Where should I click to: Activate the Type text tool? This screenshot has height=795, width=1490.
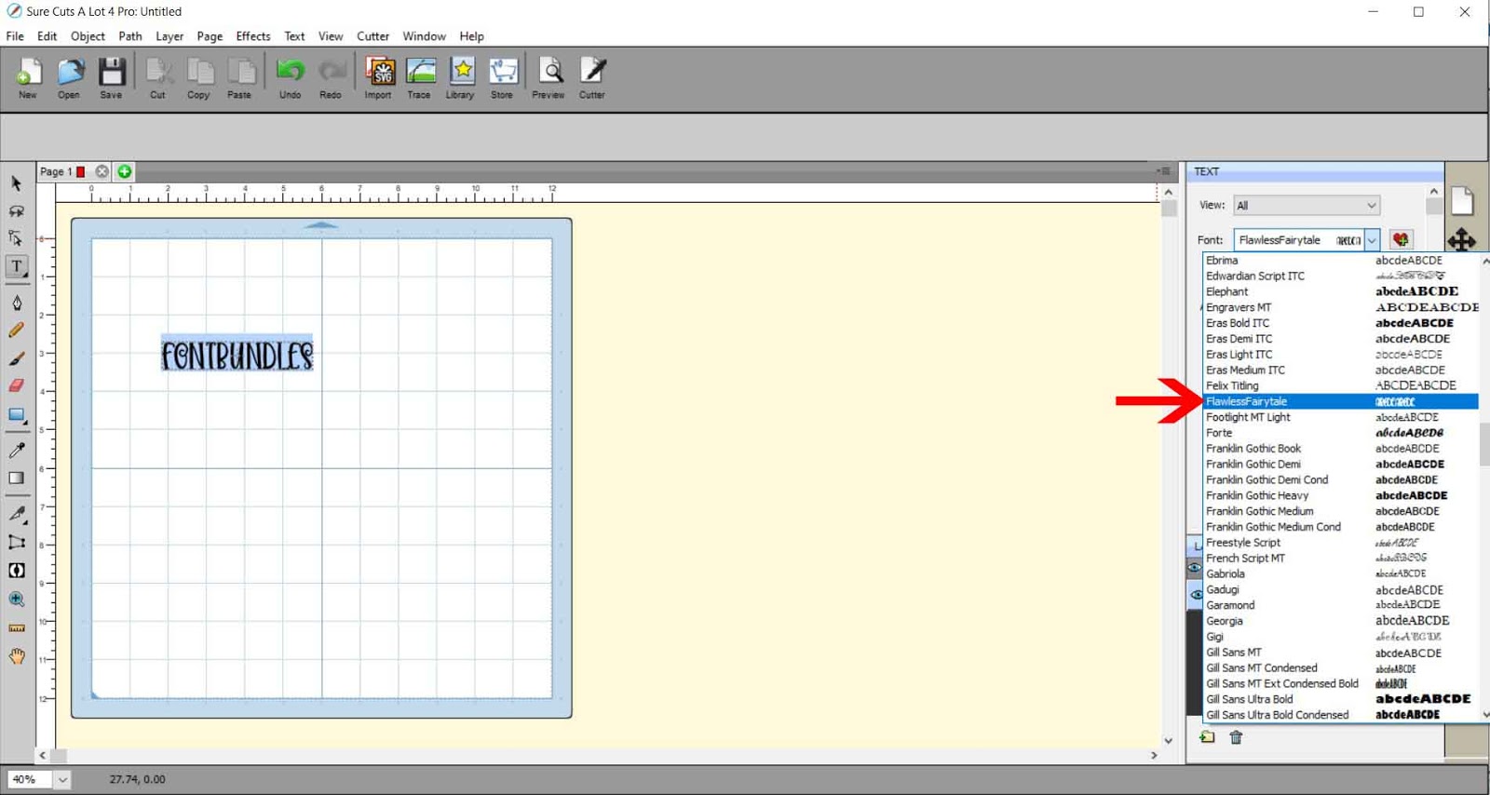click(x=17, y=267)
